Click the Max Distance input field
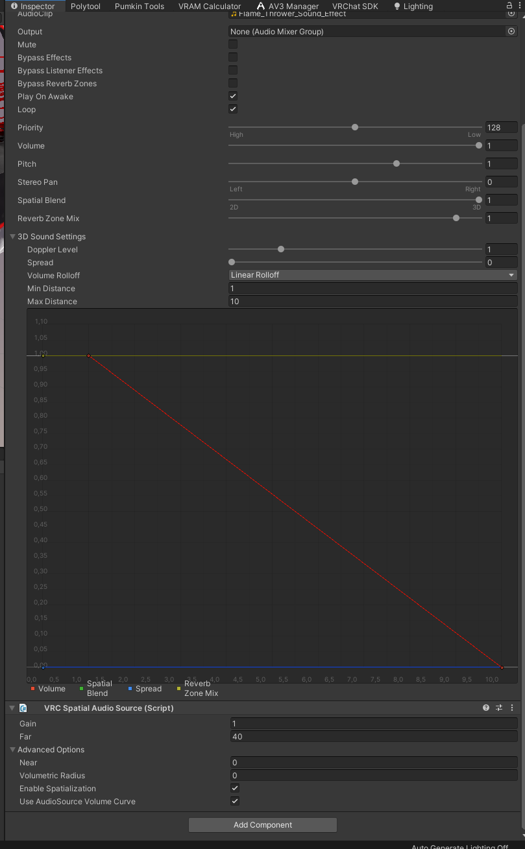The image size is (525, 849). 373,302
